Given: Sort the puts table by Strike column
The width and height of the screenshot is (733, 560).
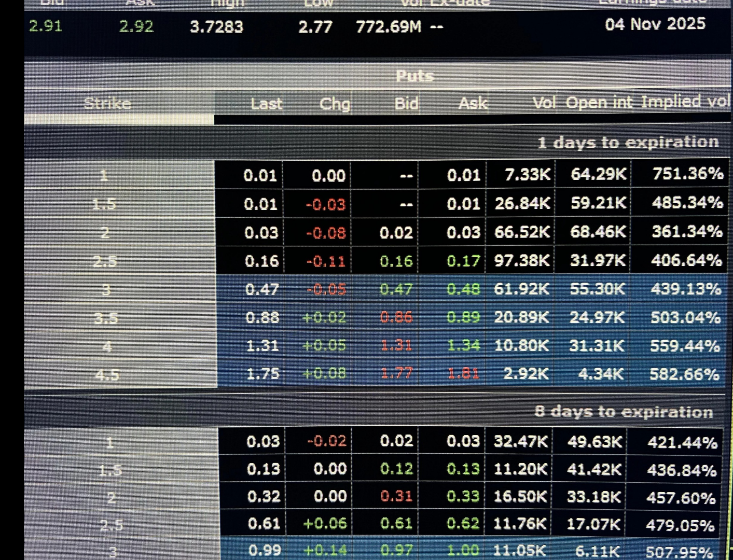Looking at the screenshot, I should (107, 104).
